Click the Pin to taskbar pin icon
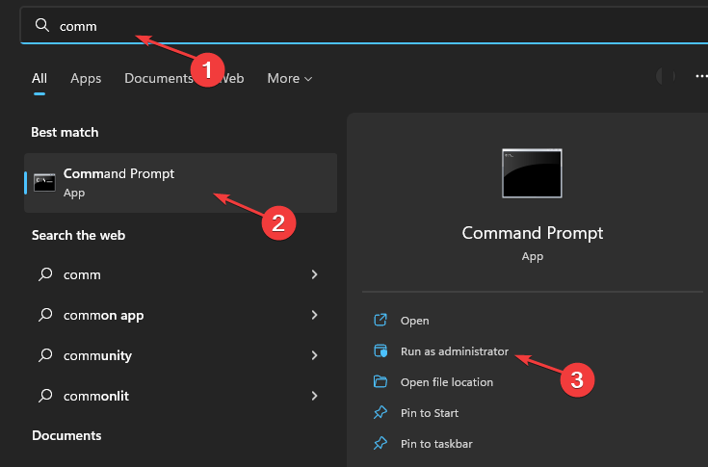 point(380,443)
